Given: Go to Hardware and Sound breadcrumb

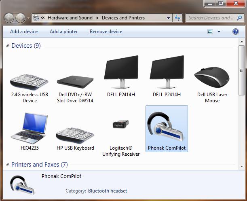Looking at the screenshot, I should pos(70,18).
